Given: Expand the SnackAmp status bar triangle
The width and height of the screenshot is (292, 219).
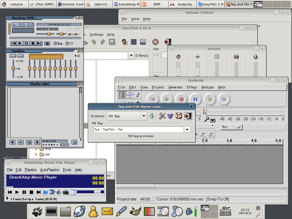Looking at the screenshot, I should (x=7, y=198).
